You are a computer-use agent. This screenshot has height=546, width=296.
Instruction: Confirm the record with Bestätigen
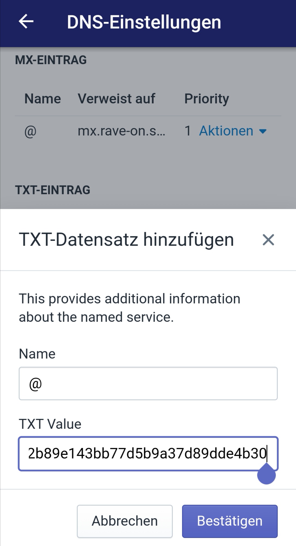point(230,521)
